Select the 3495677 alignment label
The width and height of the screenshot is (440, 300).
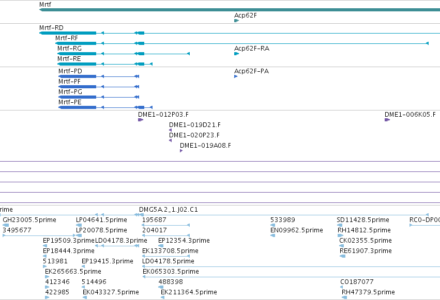pos(17,230)
